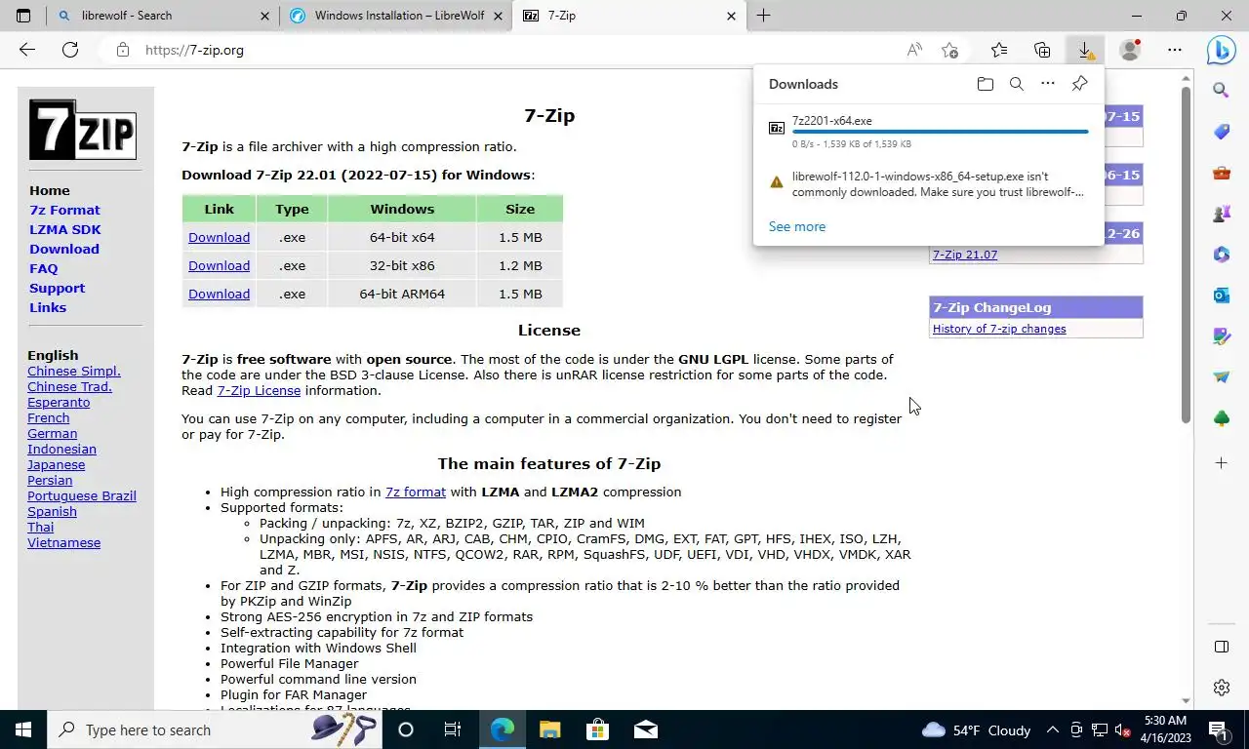Switch site language to Japanese
Screen dimensions: 1249x749
click(x=56, y=464)
